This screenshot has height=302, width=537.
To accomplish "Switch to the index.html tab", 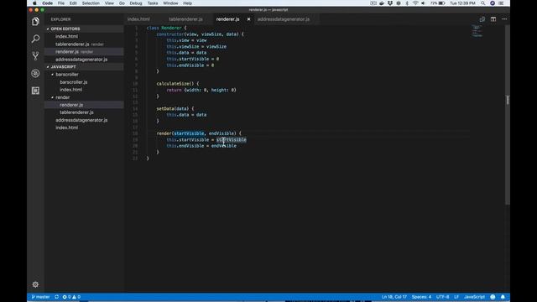I will (138, 19).
